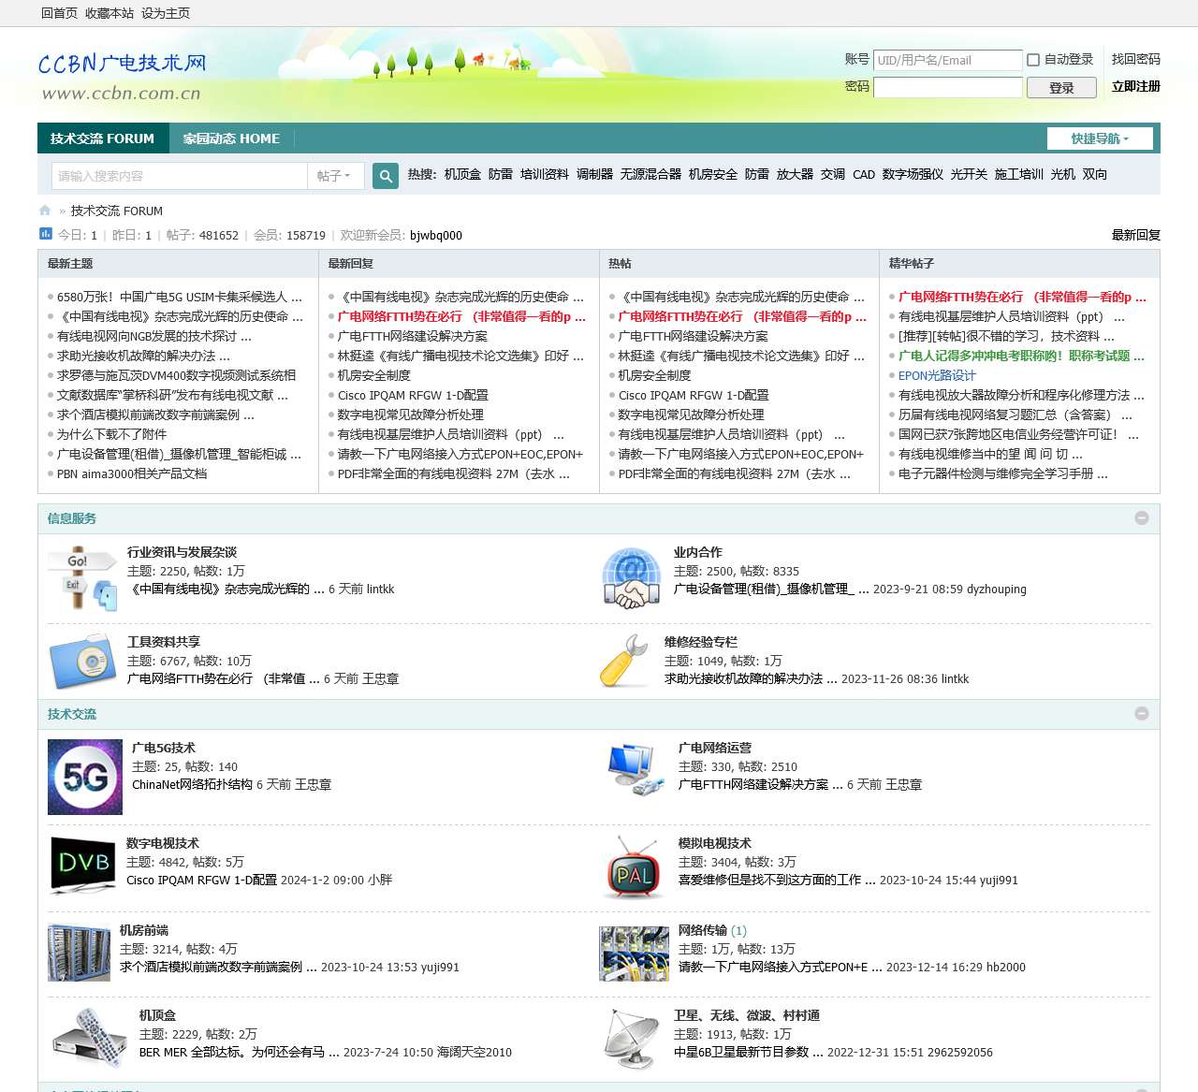This screenshot has height=1092, width=1198.
Task: Enable the 自动登录 checkbox
Action: [x=1033, y=60]
